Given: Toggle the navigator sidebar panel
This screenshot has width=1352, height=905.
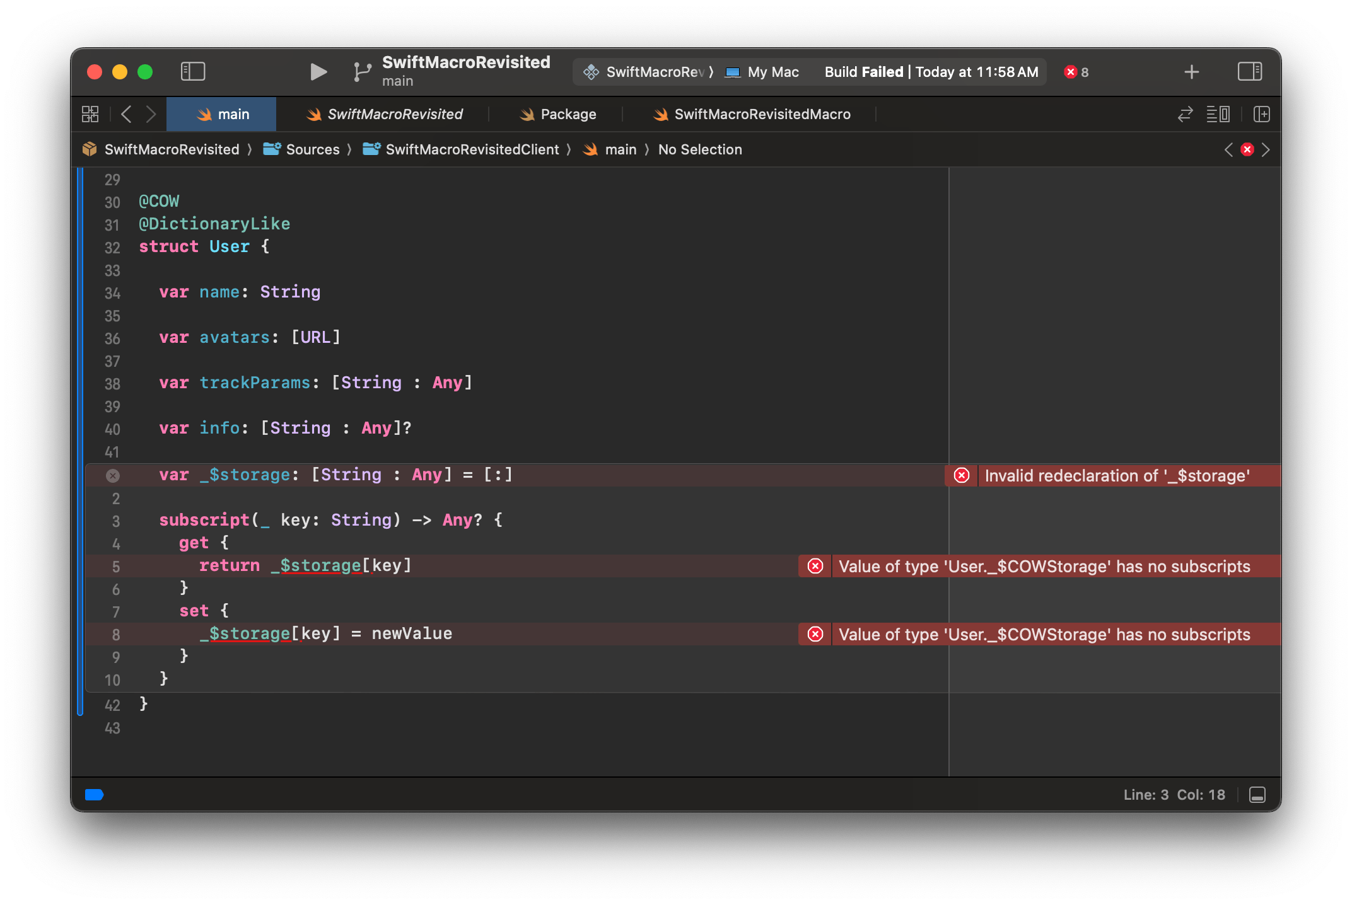Looking at the screenshot, I should pos(193,72).
